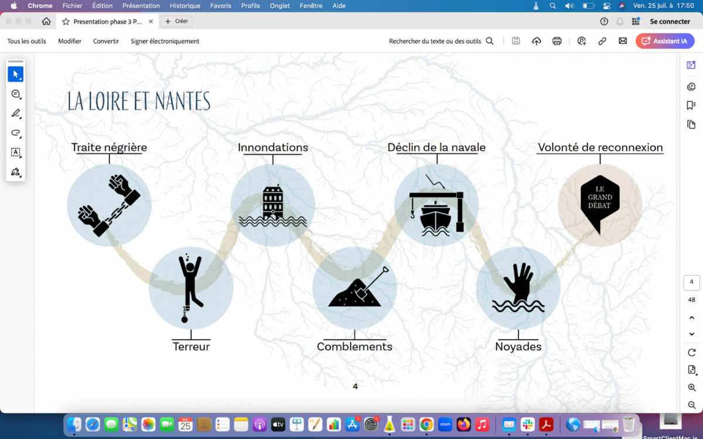Open the bookmarks panel in the right sidebar
The width and height of the screenshot is (703, 439).
691,105
